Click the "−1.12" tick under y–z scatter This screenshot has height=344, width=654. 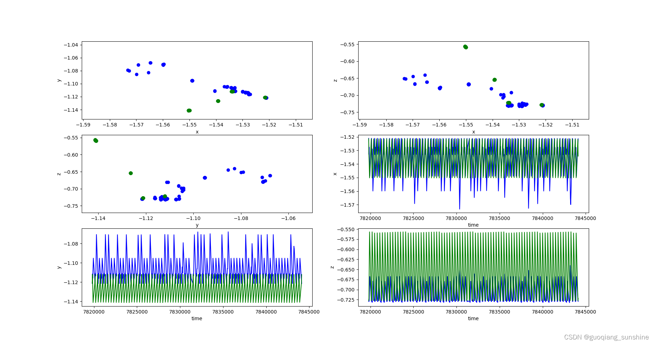click(x=146, y=218)
